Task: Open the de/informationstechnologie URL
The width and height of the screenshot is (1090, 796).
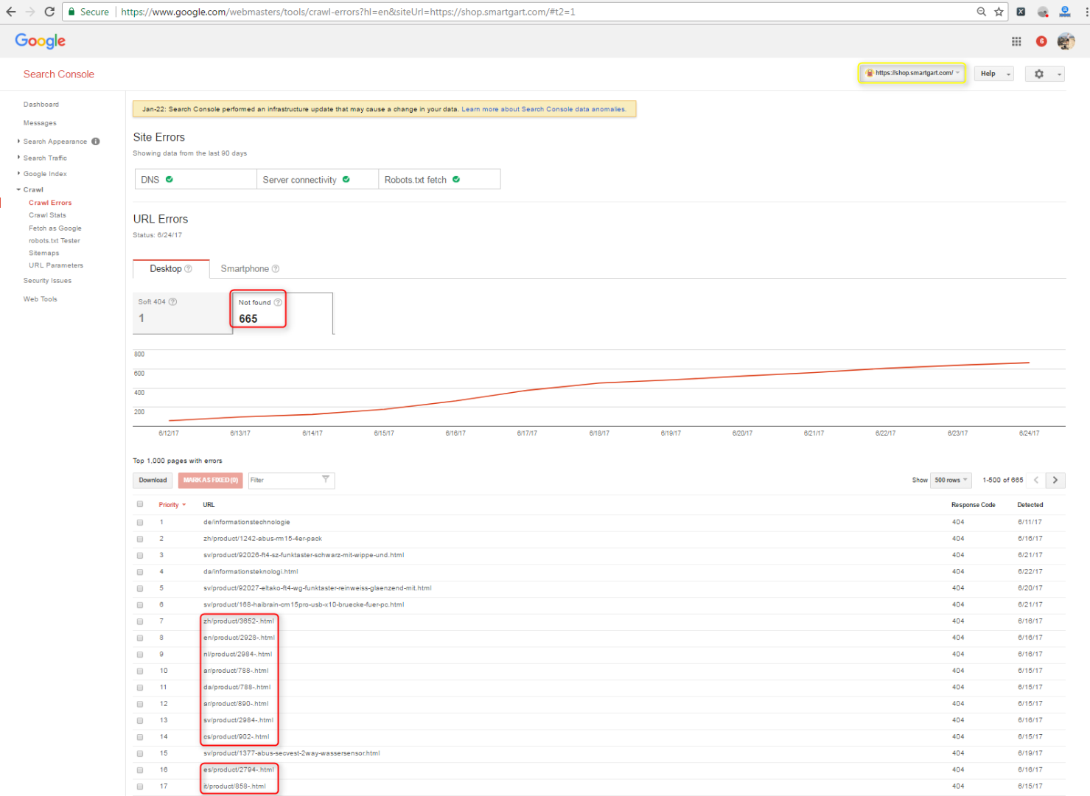Action: (247, 523)
